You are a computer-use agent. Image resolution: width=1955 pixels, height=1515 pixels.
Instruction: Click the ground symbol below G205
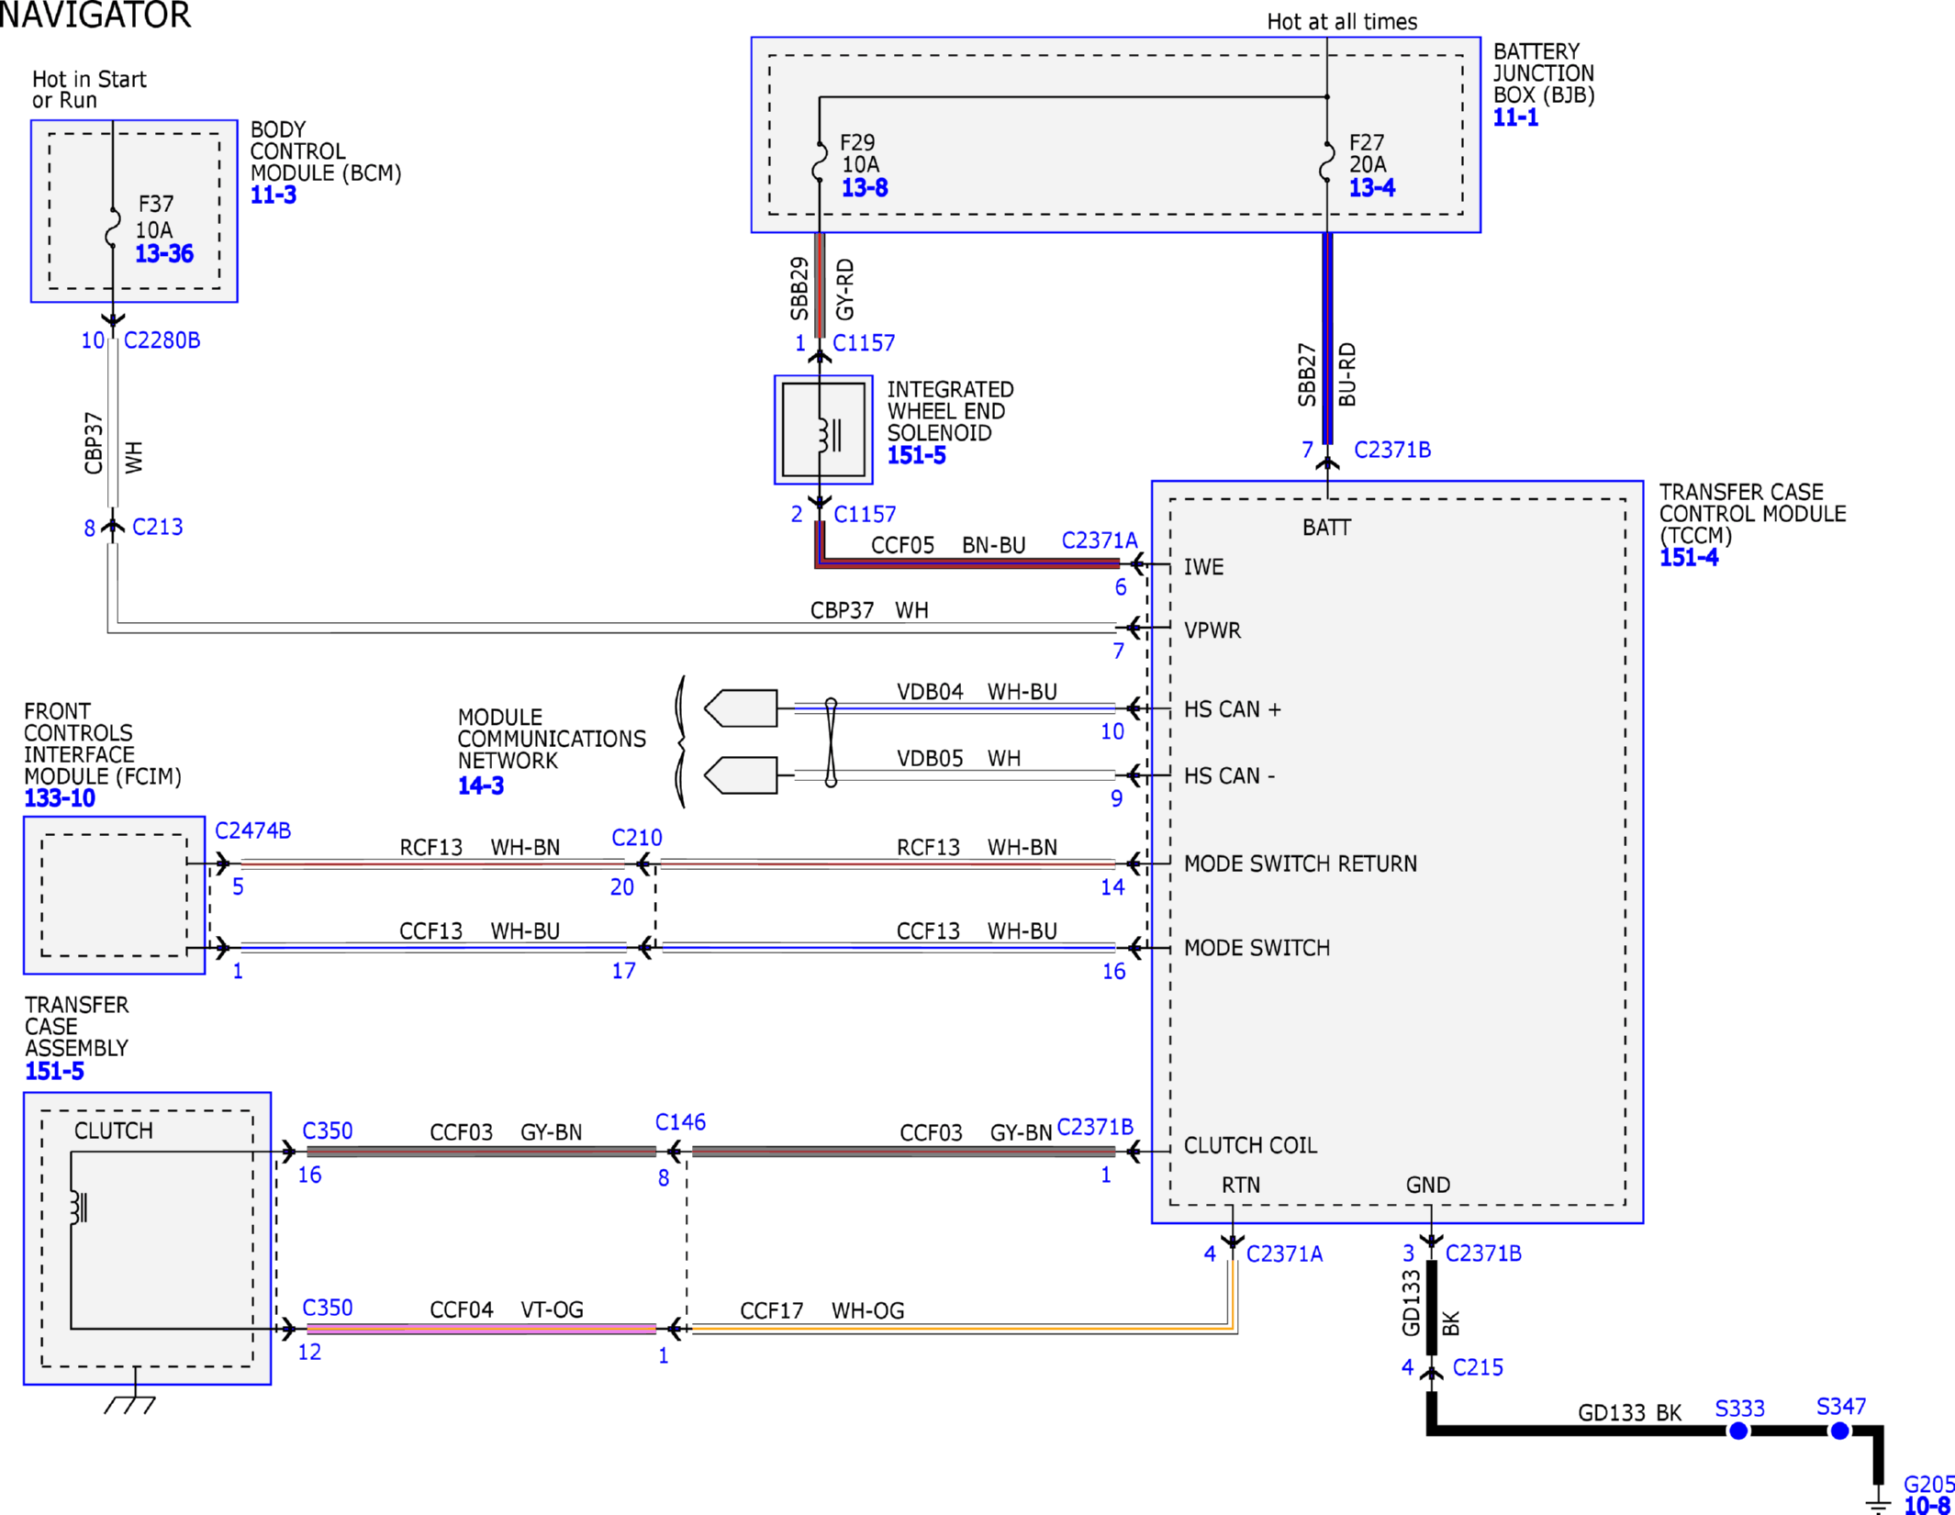[1878, 1503]
